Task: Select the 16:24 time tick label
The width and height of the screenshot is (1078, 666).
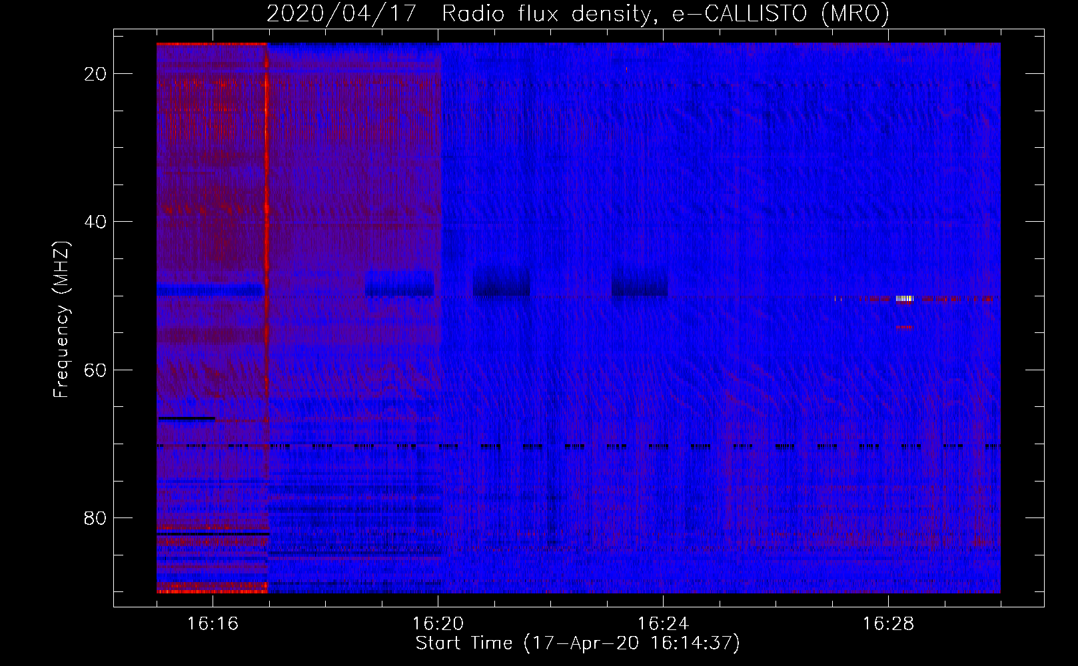Action: [x=663, y=623]
